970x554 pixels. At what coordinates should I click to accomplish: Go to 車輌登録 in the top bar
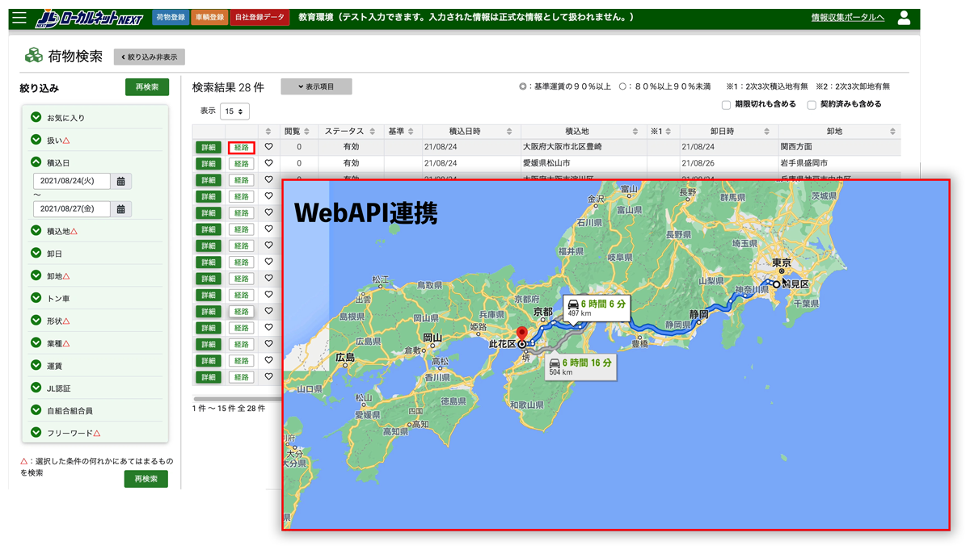click(209, 17)
